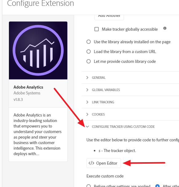Enable Make tracker globally accessible checkbox

97,29
